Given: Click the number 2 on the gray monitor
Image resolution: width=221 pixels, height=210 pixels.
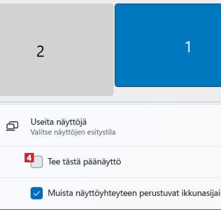Looking at the screenshot, I should 40,51.
